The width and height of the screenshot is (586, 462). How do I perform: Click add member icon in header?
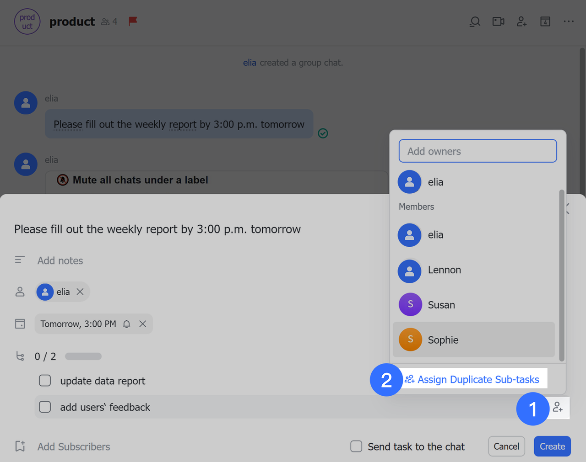[521, 21]
